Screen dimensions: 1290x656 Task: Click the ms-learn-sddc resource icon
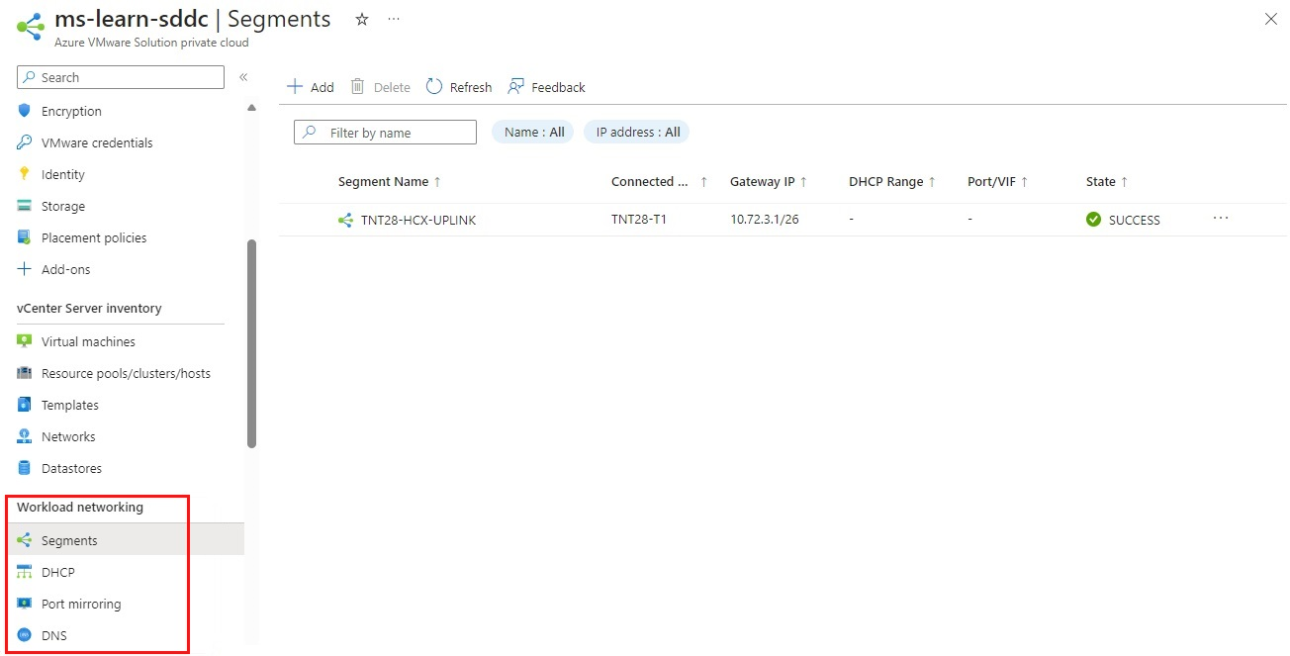click(x=30, y=26)
